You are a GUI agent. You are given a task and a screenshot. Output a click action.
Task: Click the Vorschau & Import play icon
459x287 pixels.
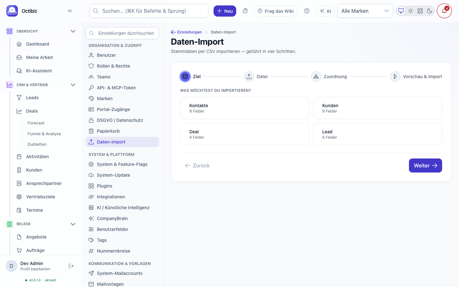[395, 77]
